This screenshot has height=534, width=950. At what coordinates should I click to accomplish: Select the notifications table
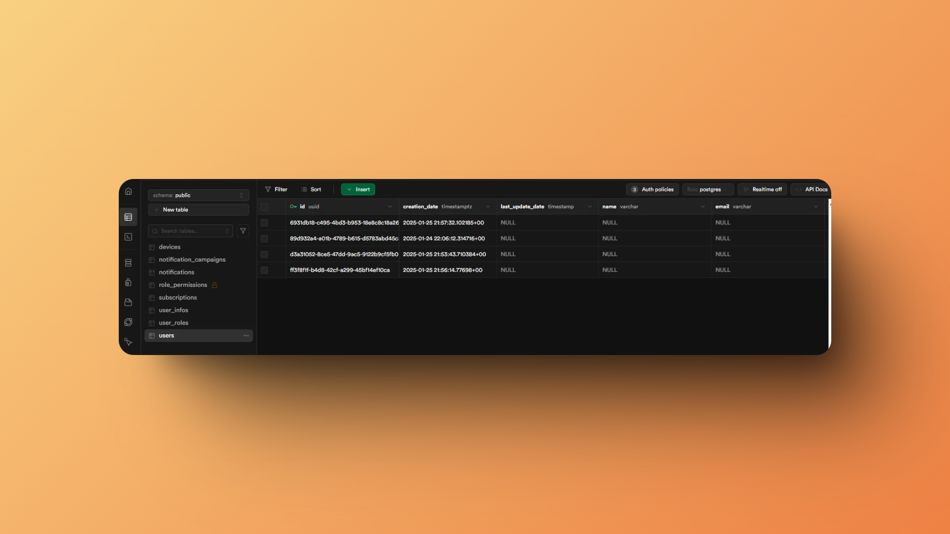coord(176,272)
